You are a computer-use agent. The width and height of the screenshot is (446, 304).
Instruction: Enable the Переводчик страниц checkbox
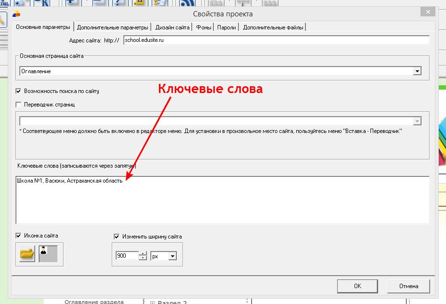point(19,105)
